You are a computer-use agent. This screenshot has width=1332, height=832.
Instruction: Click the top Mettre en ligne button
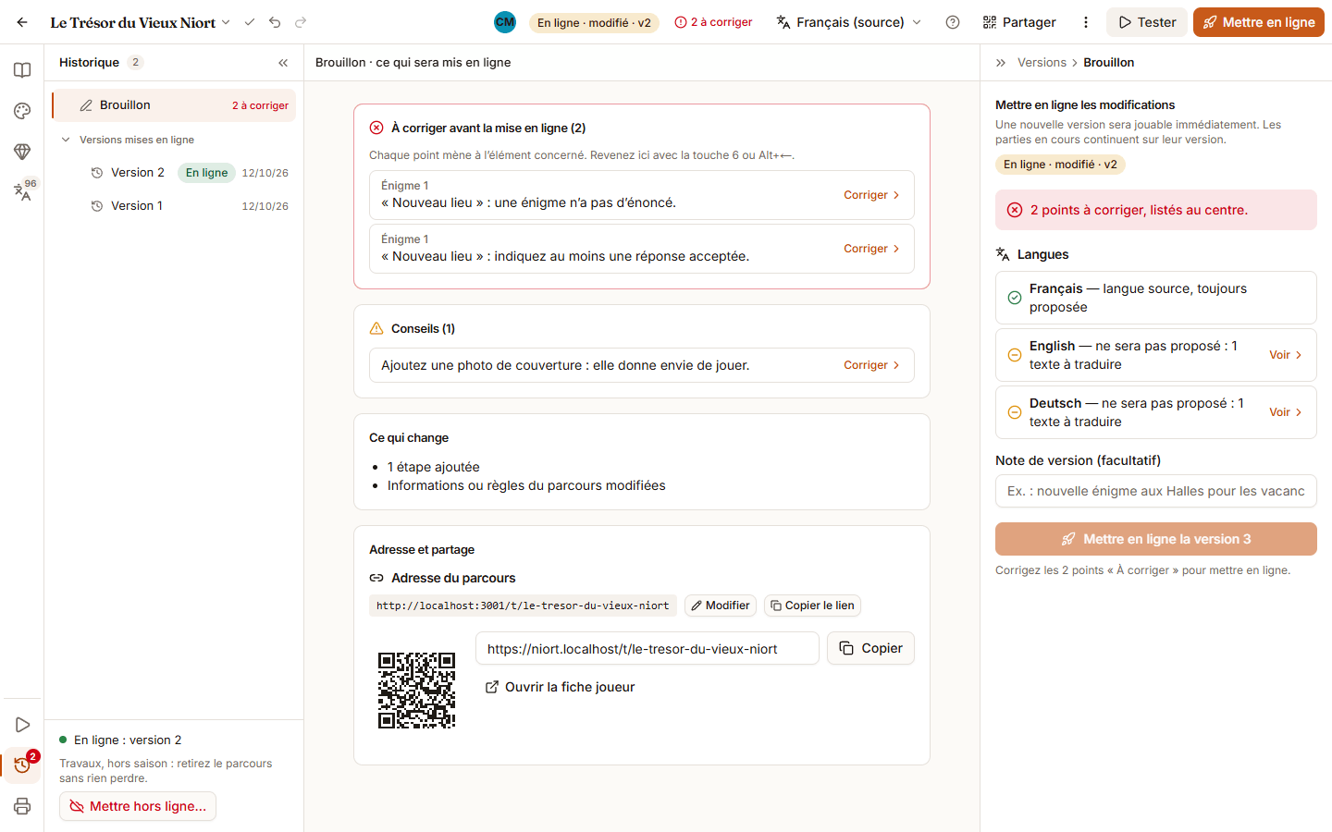click(1259, 22)
